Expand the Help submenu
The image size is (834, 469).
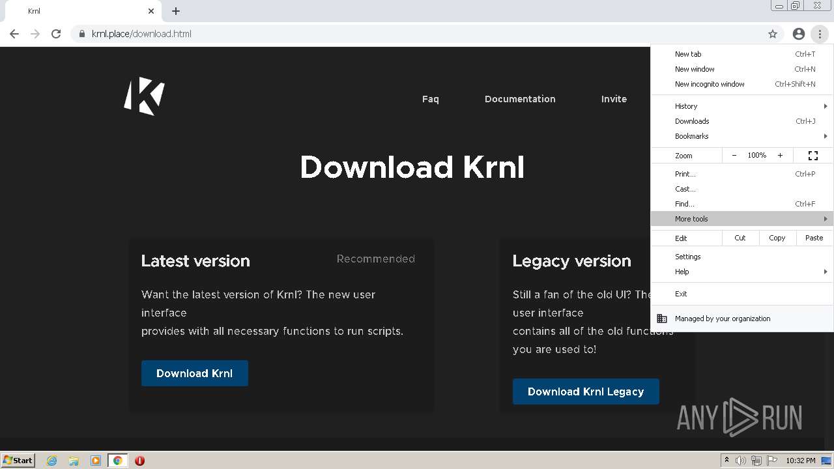tap(742, 272)
